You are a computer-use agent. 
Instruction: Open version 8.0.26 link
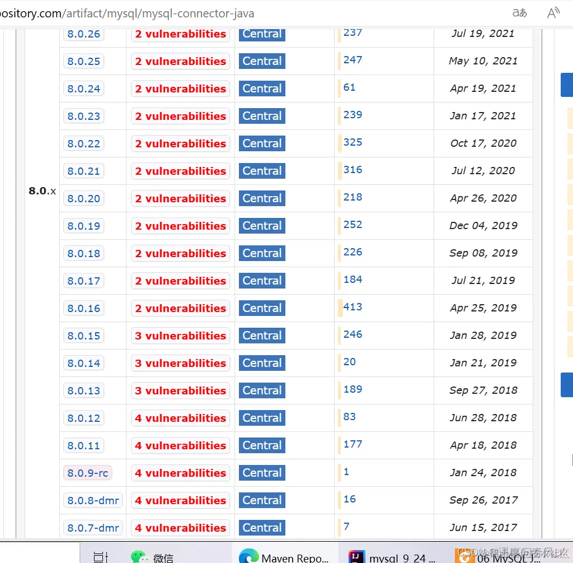84,34
